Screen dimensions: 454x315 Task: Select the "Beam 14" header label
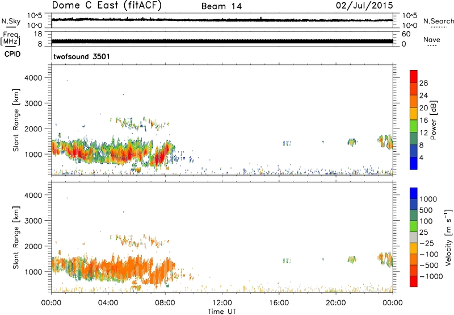[221, 6]
